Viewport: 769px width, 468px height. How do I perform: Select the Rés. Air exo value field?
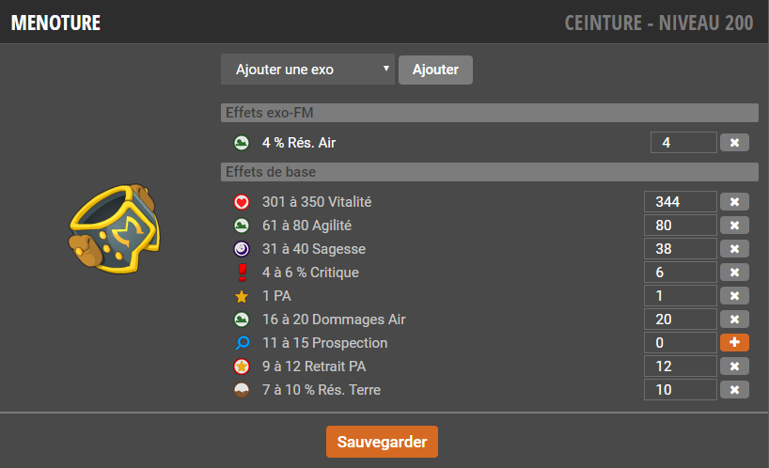coord(683,143)
